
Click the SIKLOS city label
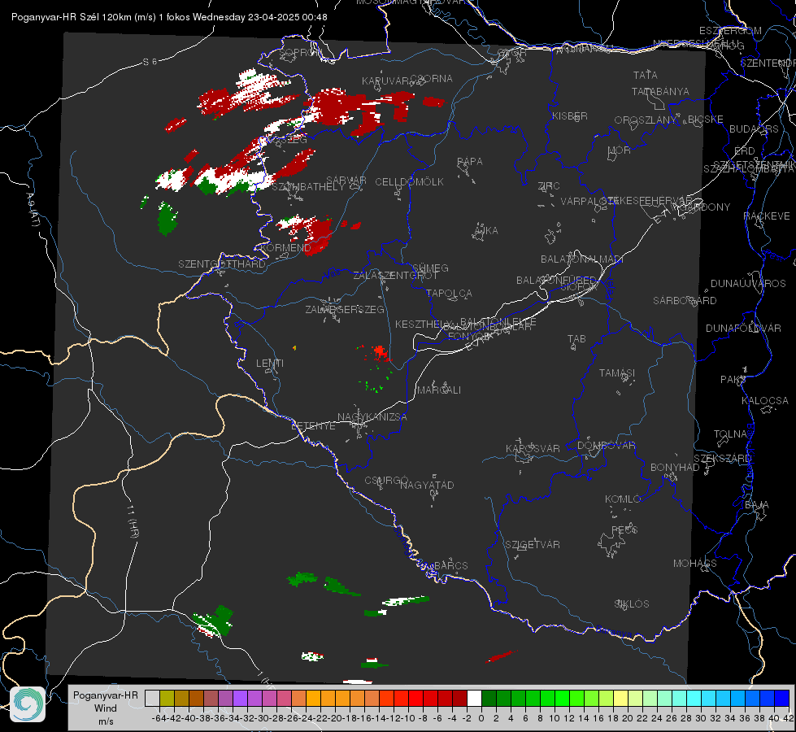pos(632,604)
